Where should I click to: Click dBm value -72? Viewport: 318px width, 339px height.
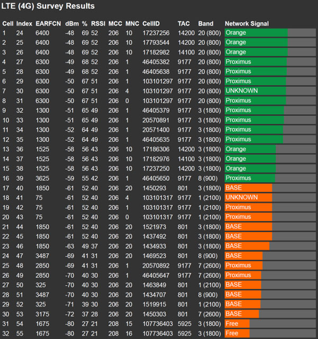tap(70, 314)
